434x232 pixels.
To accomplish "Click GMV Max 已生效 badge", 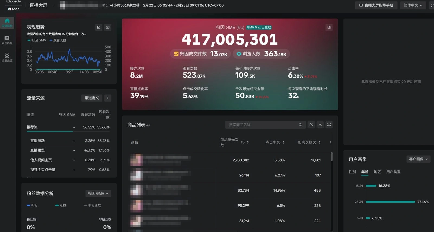I will (x=259, y=27).
